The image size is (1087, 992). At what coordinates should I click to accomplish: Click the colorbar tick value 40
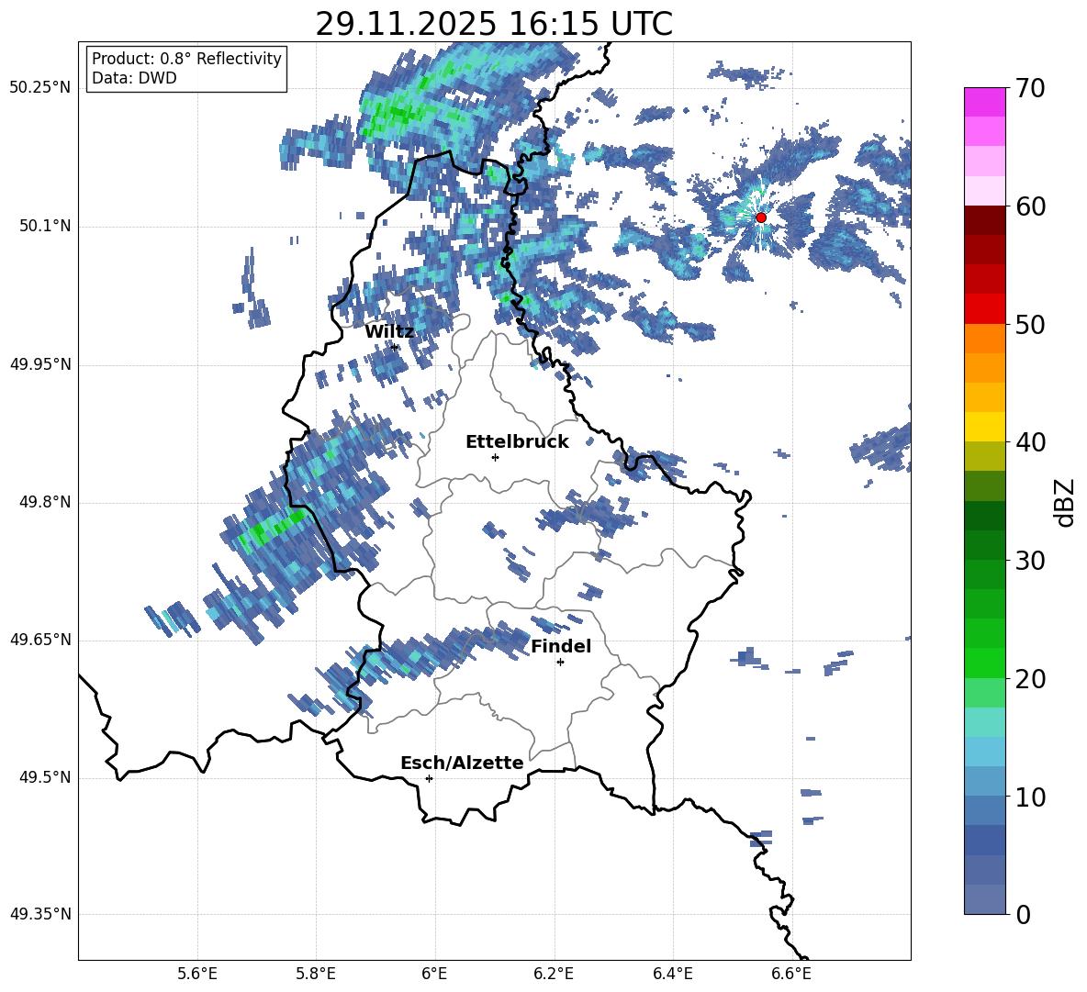(x=1030, y=442)
